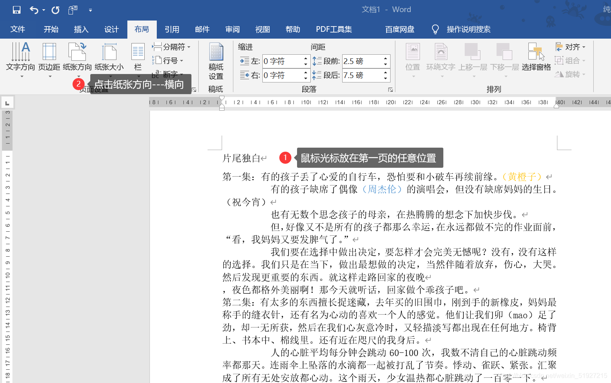Click the blue text 周杰伦
611x383 pixels.
coord(382,189)
